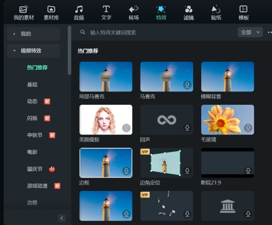Download the 马赛克 effect

tap(187, 85)
